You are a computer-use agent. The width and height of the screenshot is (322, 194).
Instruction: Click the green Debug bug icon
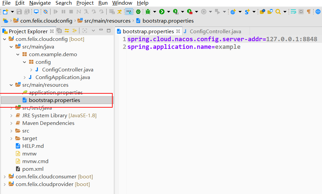point(148,12)
